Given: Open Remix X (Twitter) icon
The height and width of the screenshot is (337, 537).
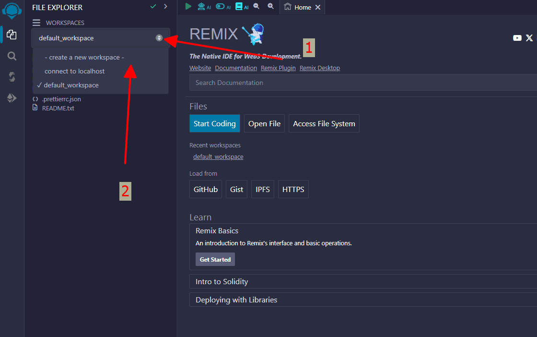Looking at the screenshot, I should coord(529,38).
